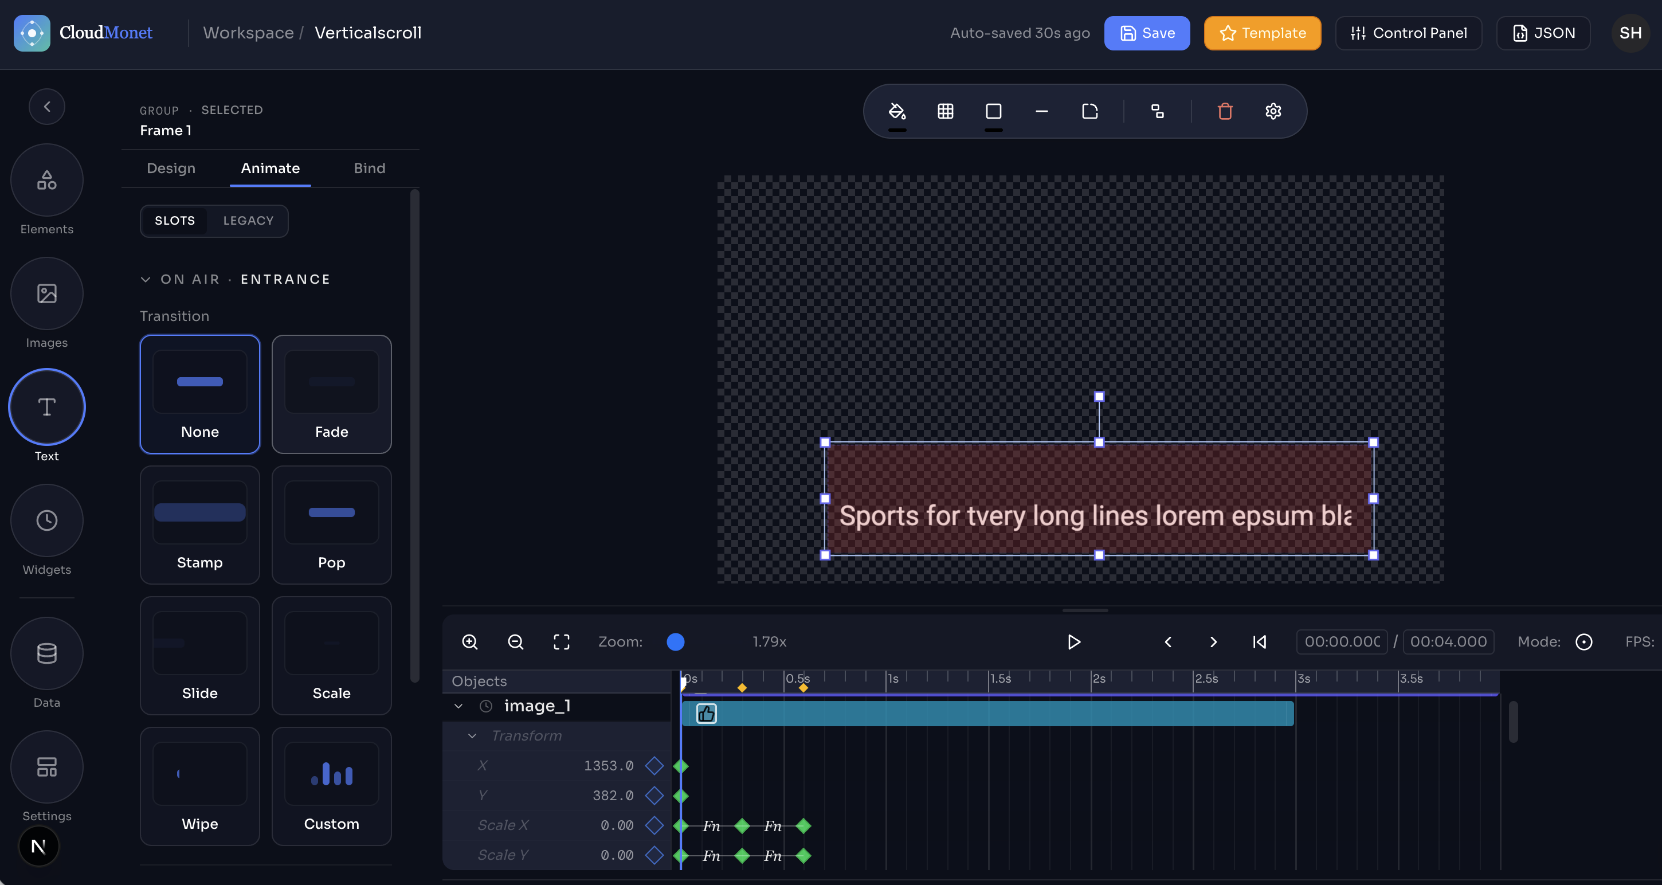Select the Text tool in sidebar
The image size is (1662, 885).
tap(46, 406)
